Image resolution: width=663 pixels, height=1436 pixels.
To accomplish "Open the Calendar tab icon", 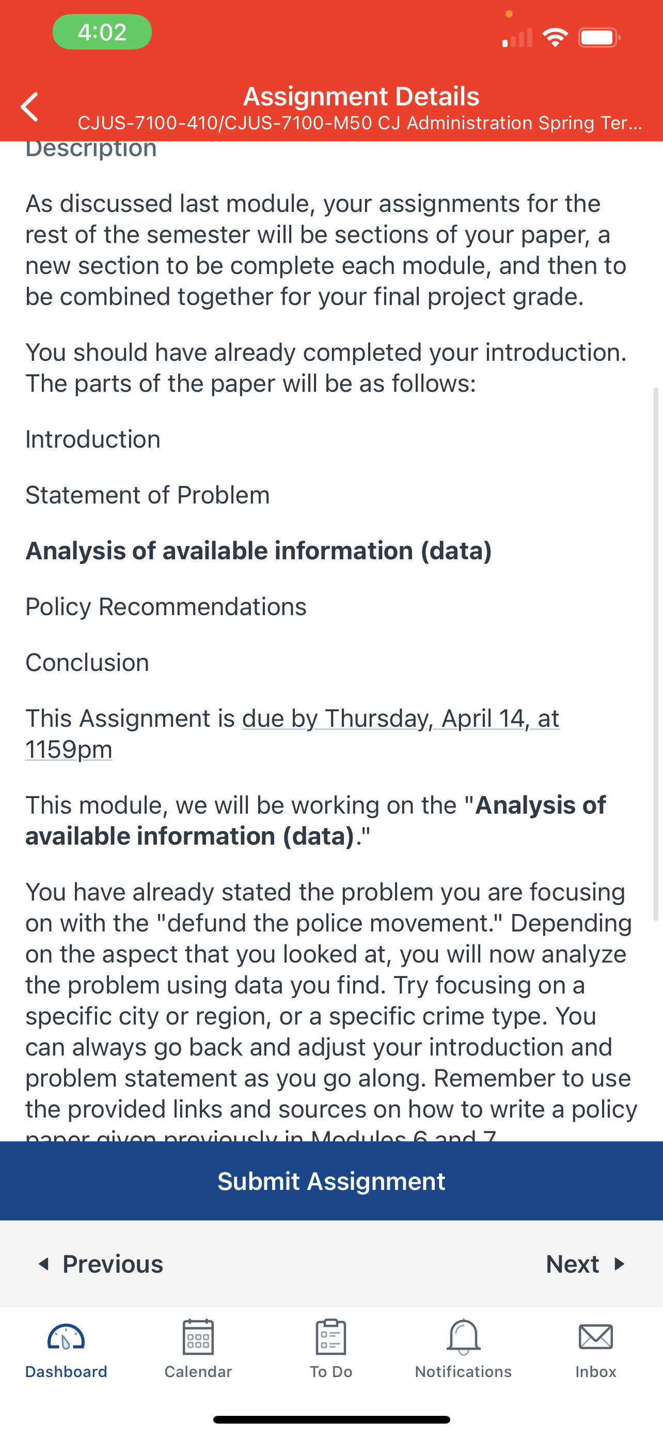I will pyautogui.click(x=198, y=1337).
